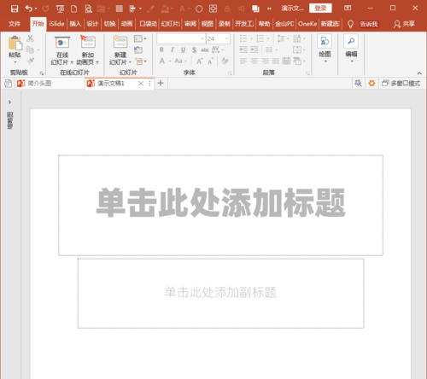427x379 pixels.
Task: Click the Undo arrow icon
Action: point(29,9)
